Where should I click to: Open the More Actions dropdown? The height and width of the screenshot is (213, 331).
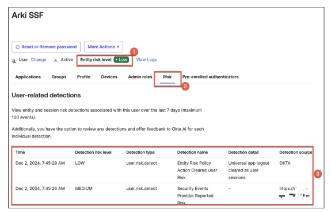tap(104, 47)
